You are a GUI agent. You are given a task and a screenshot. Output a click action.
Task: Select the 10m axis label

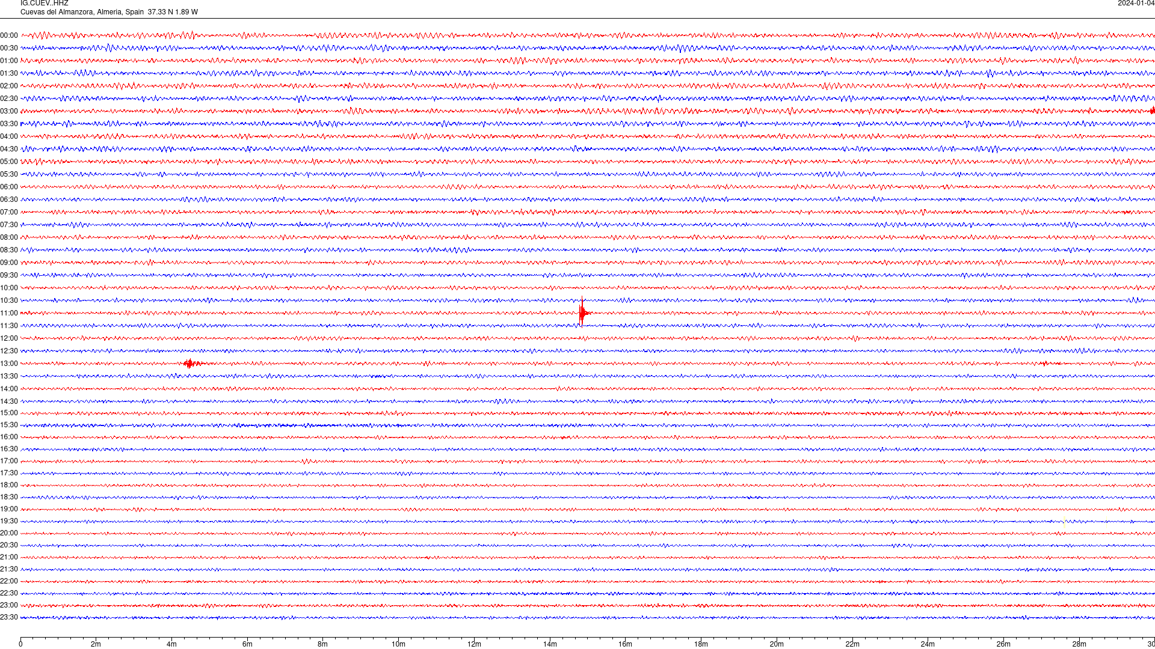point(399,644)
